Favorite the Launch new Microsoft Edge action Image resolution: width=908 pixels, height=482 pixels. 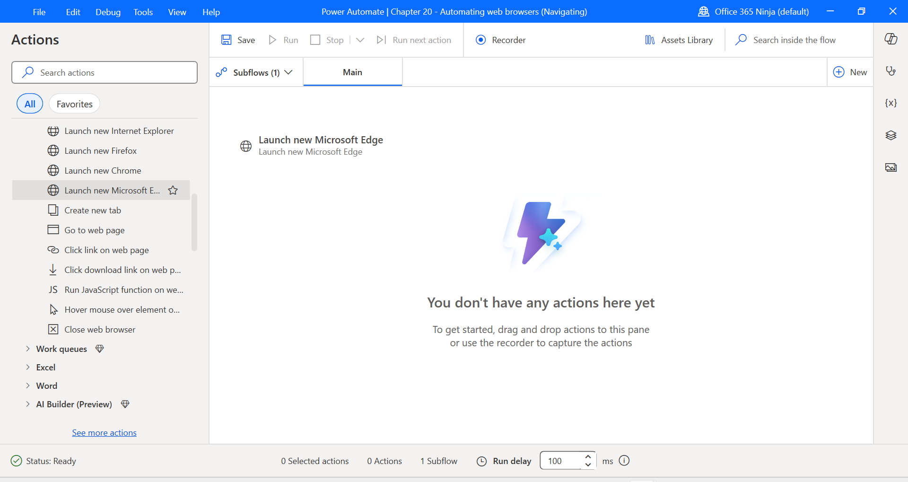pyautogui.click(x=172, y=190)
